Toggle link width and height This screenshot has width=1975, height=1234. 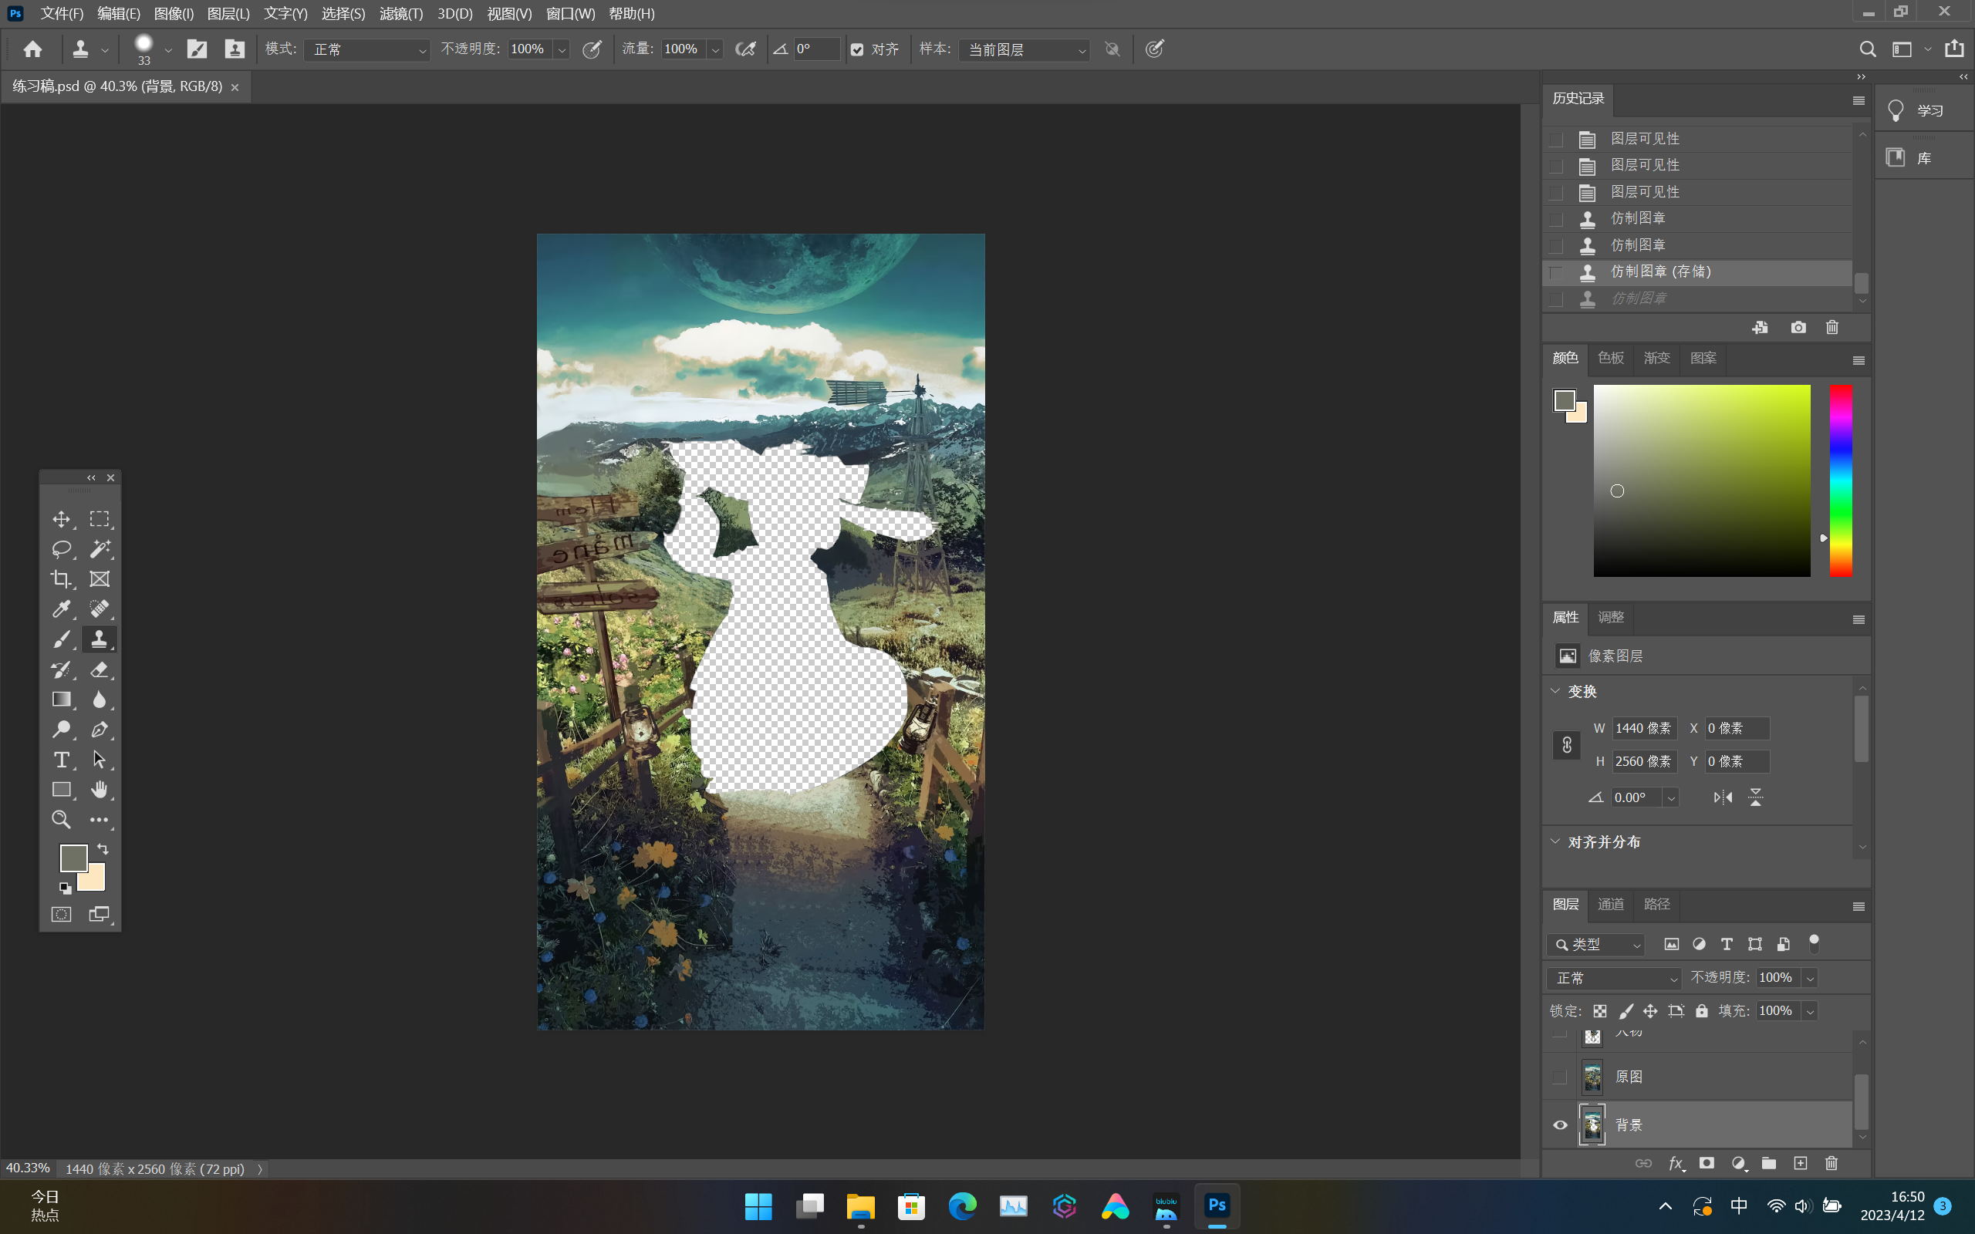[x=1567, y=745]
